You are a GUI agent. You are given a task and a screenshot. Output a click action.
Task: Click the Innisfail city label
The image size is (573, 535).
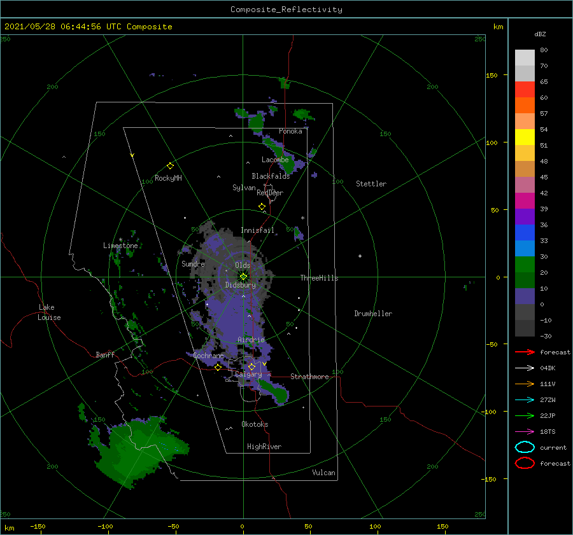[x=257, y=230]
